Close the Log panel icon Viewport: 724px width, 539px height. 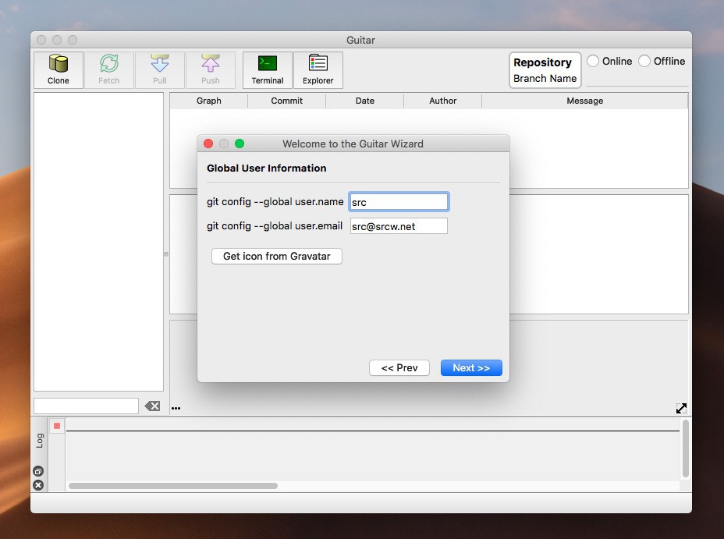pyautogui.click(x=38, y=485)
